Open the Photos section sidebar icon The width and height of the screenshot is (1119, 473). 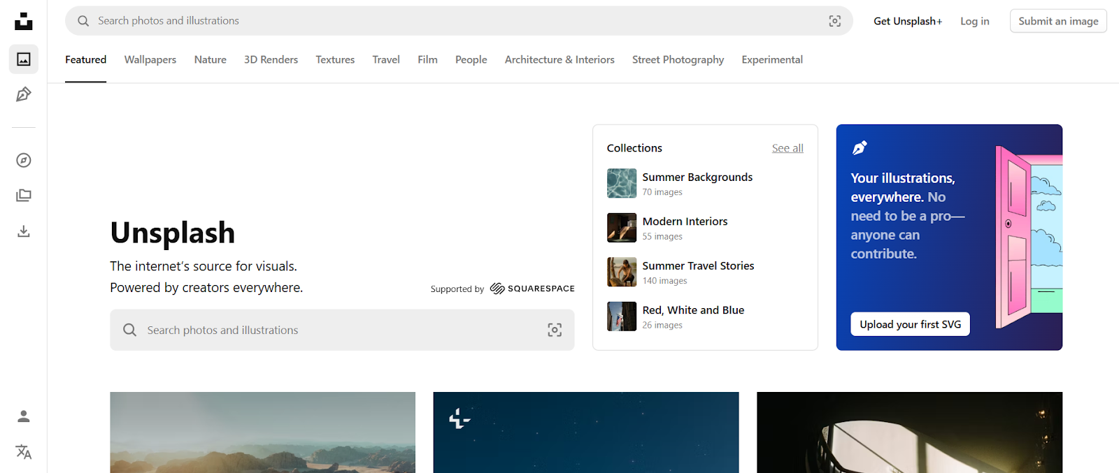[x=24, y=59]
